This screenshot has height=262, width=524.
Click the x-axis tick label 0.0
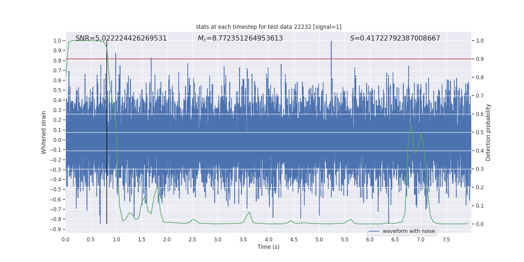[65, 239]
